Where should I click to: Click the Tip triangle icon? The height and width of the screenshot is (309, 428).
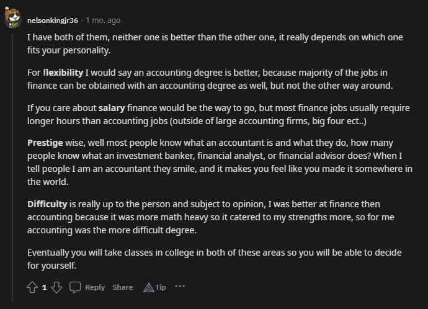pos(148,287)
